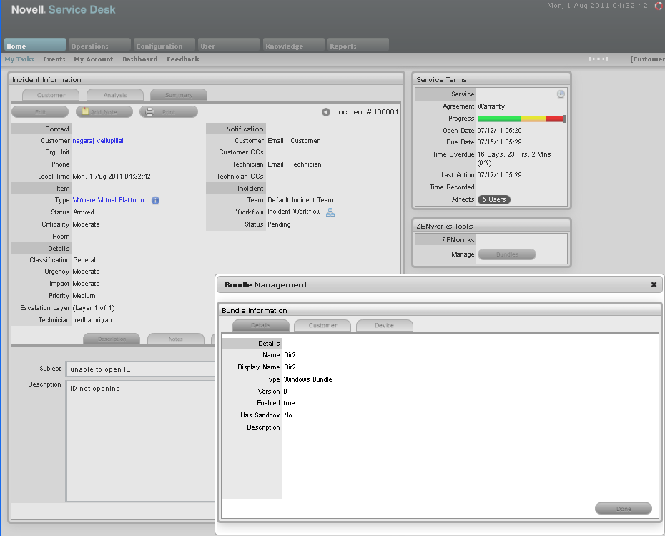Click the lifebuoy help icon at top right

click(x=659, y=6)
